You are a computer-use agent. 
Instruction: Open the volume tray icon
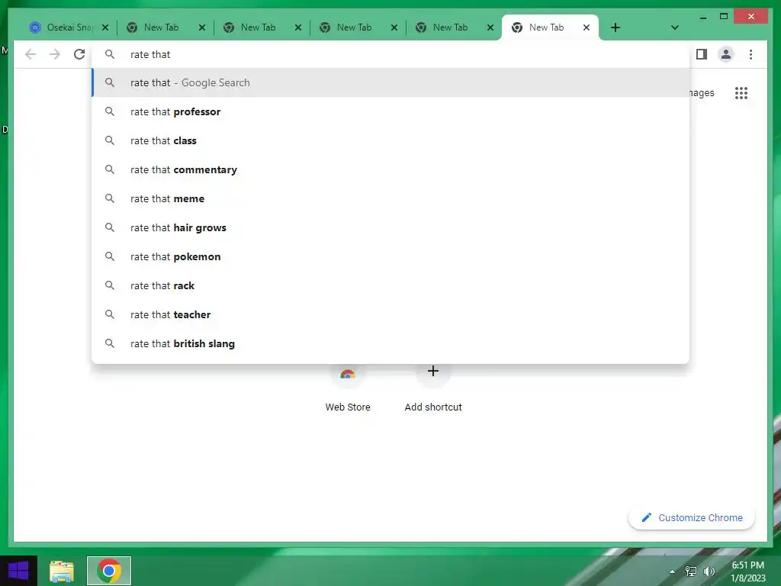(x=709, y=572)
